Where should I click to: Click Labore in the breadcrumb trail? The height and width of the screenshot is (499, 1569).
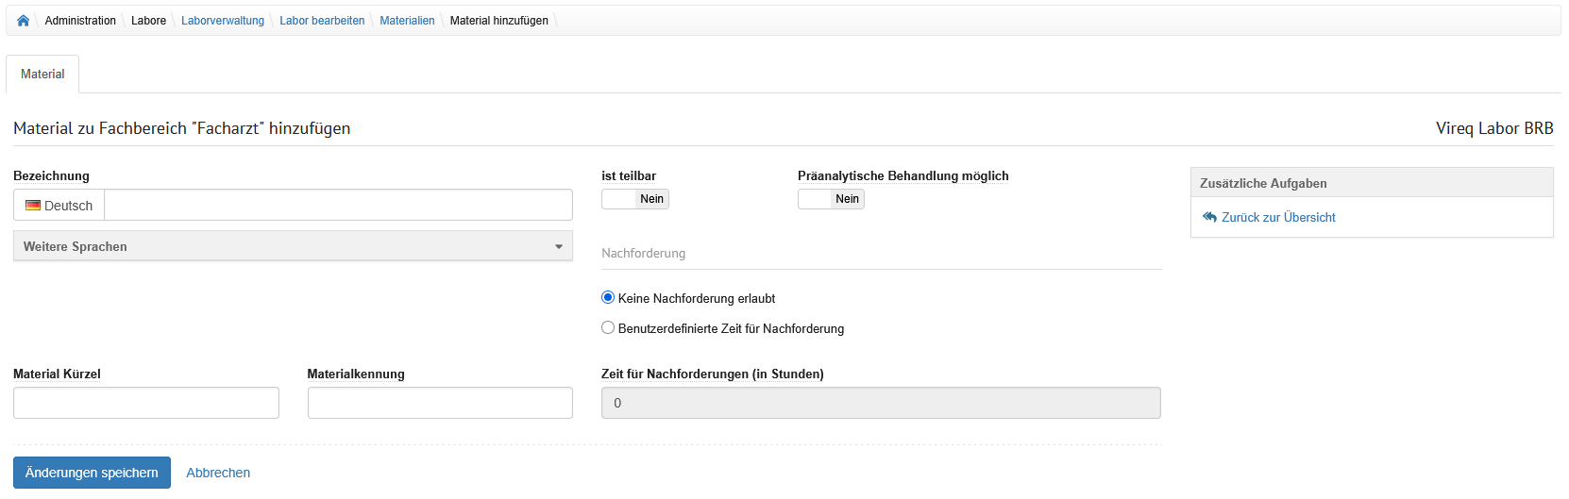click(148, 21)
